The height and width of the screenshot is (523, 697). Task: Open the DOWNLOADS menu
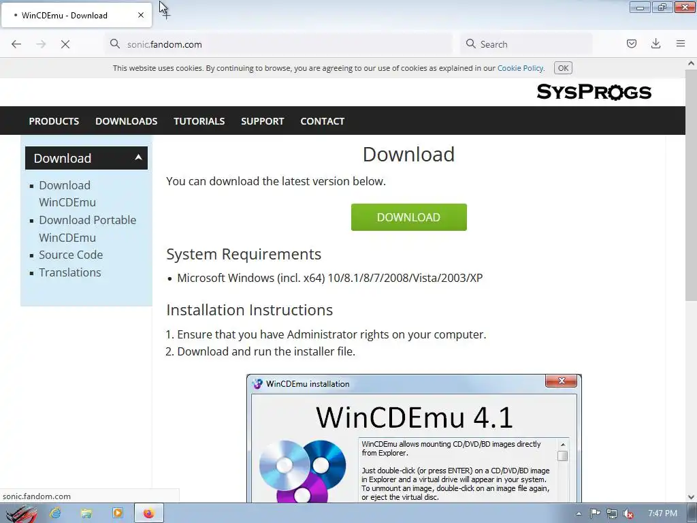tap(126, 121)
